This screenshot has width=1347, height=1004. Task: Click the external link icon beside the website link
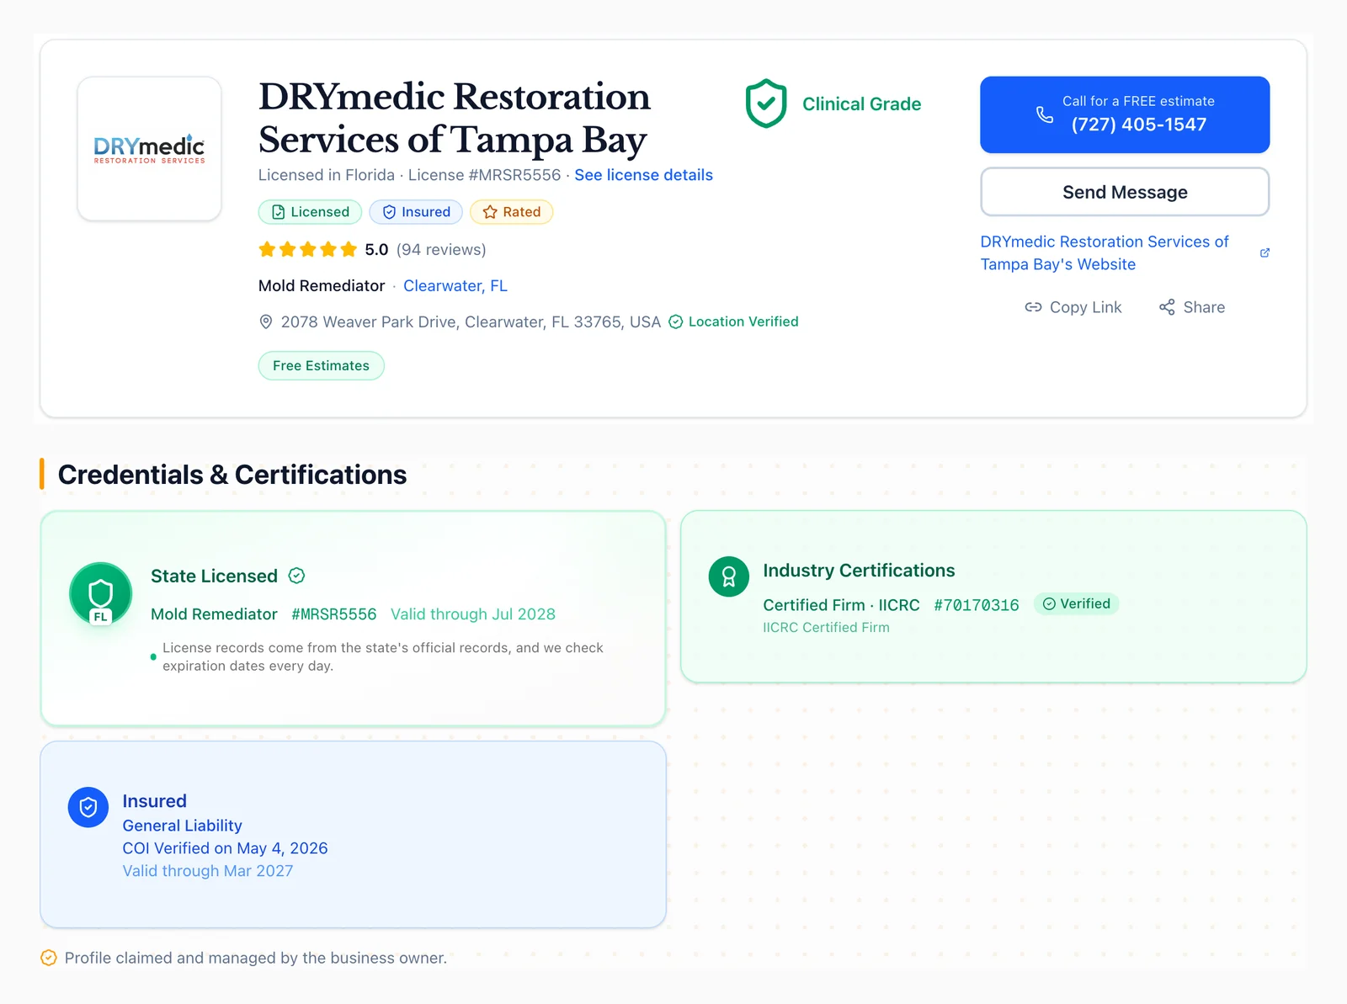[1264, 252]
